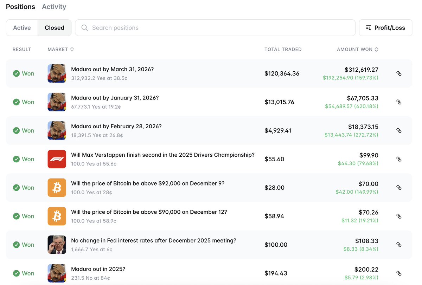Select the Positions tab
This screenshot has height=285, width=422.
coord(20,7)
